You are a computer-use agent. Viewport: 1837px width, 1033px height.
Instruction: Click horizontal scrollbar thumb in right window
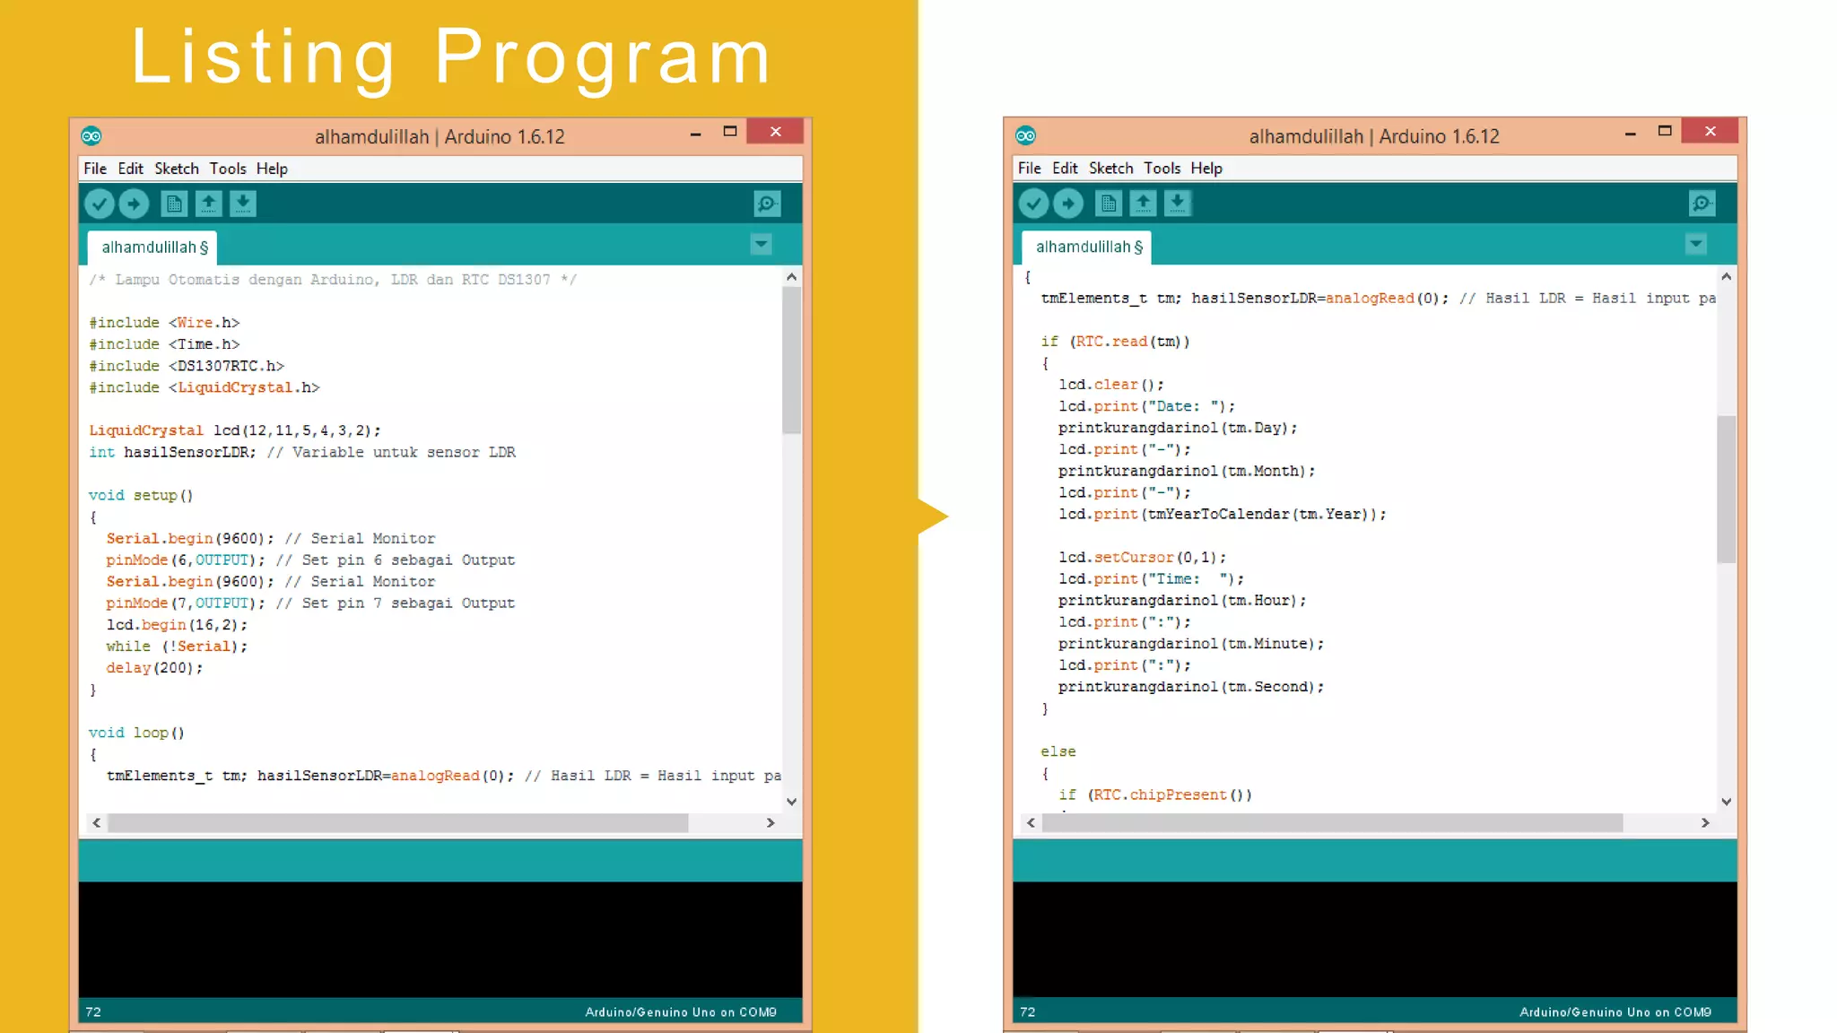pos(1332,822)
